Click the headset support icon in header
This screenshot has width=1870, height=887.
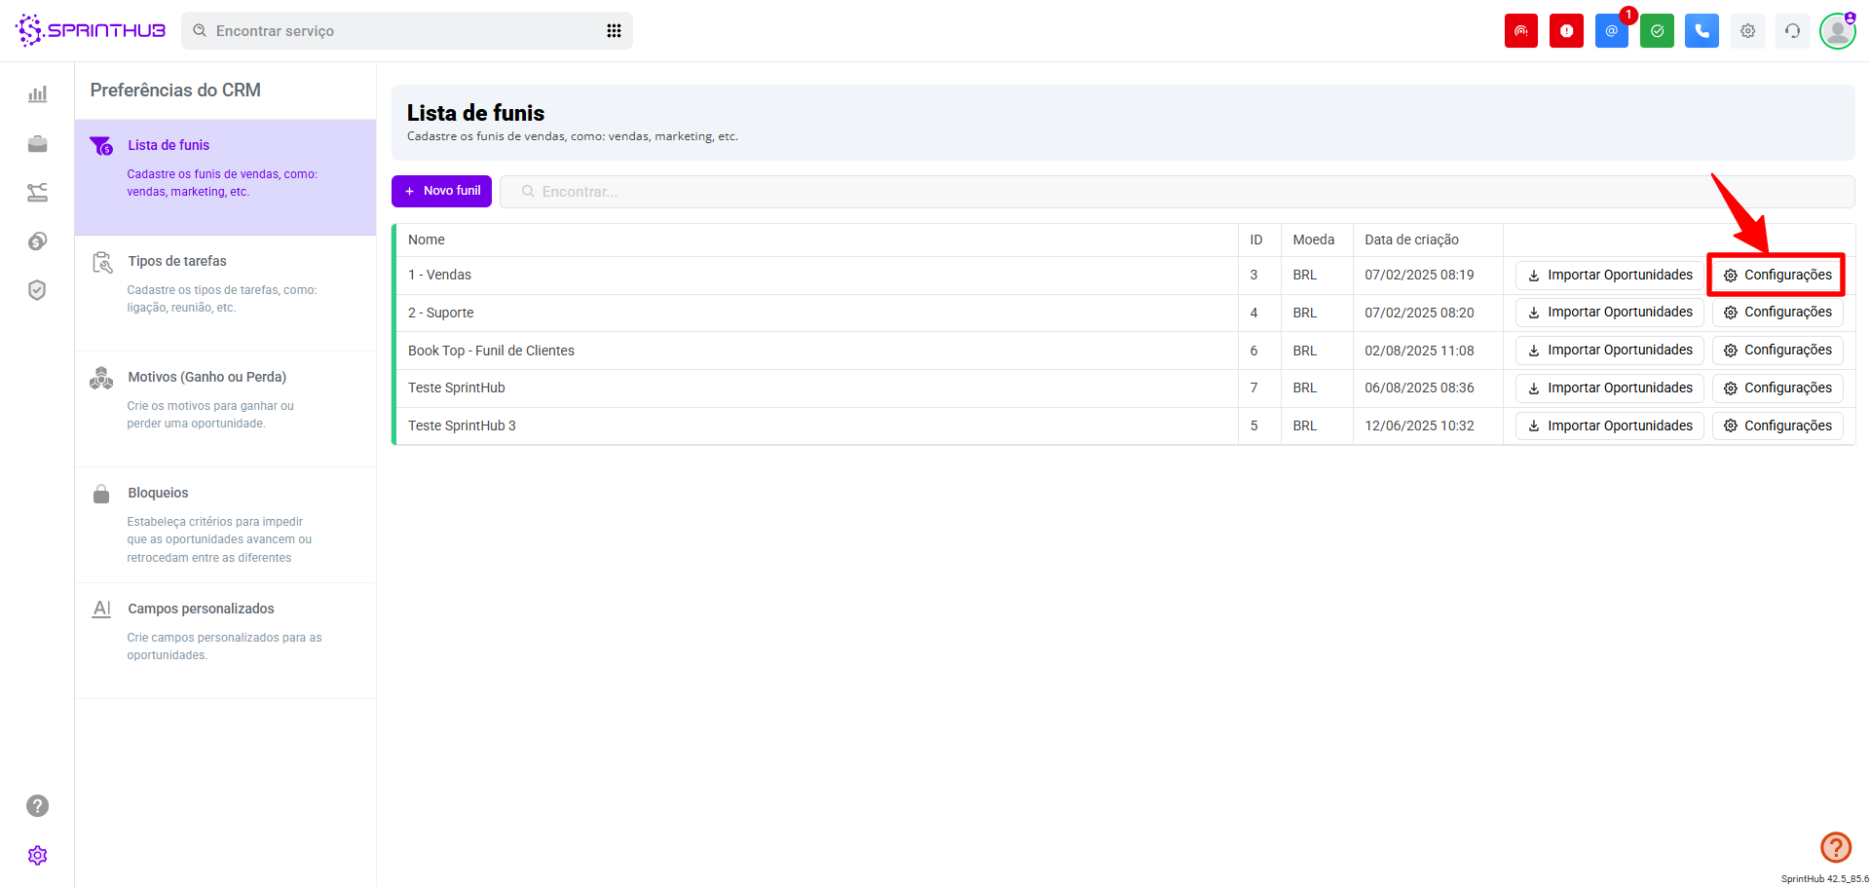(1792, 31)
